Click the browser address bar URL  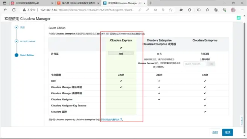tap(87, 10)
